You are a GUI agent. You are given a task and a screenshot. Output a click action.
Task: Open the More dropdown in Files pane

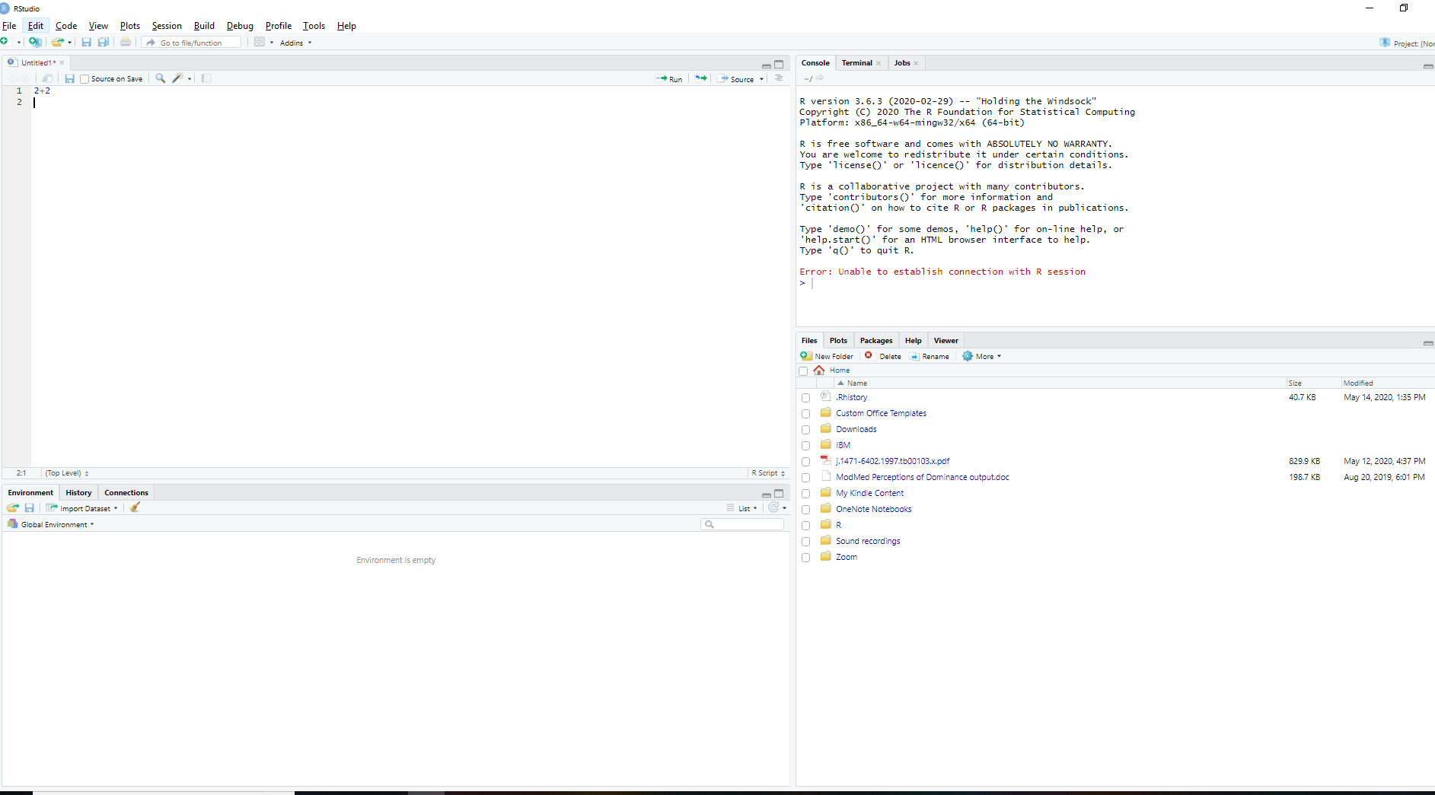tap(982, 356)
